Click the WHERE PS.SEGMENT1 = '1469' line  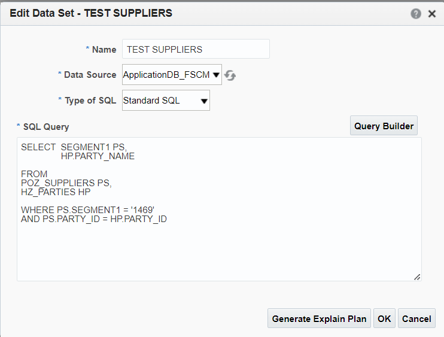pyautogui.click(x=87, y=210)
